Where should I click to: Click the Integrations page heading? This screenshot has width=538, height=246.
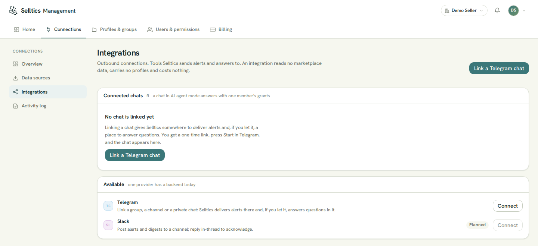coord(118,53)
